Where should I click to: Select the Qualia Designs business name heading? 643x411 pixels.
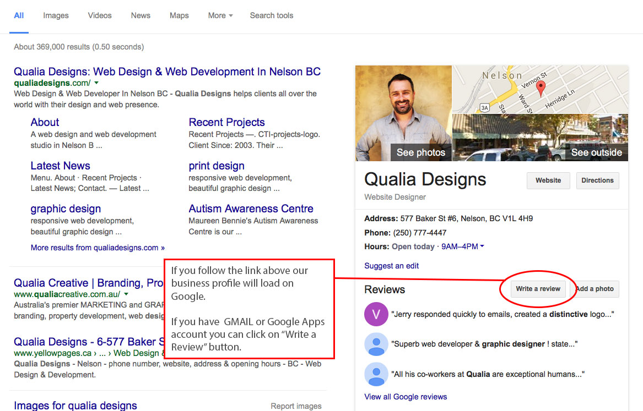coord(425,179)
